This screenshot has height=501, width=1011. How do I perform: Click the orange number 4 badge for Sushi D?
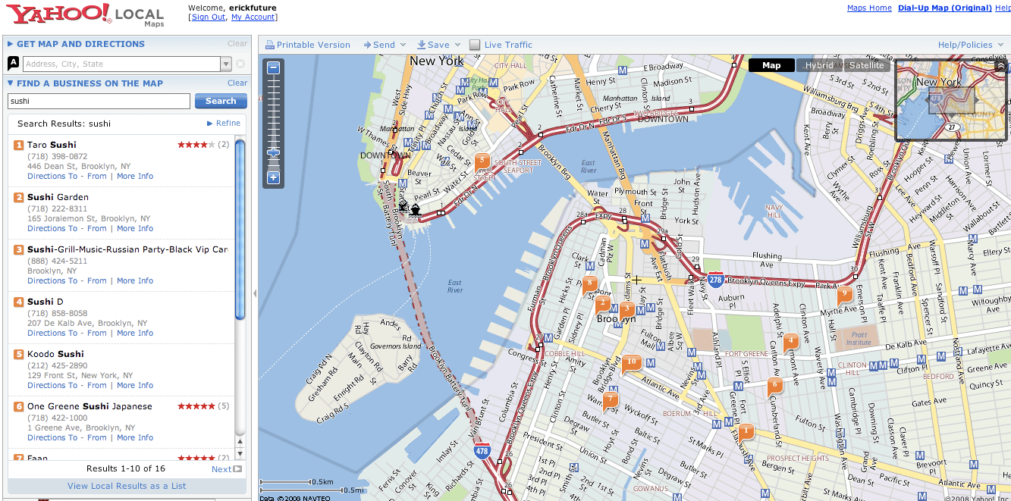[19, 302]
